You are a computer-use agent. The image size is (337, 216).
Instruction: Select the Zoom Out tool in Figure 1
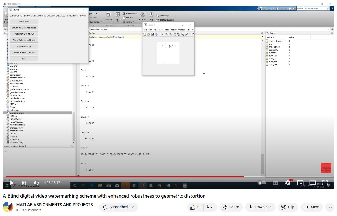(x=171, y=34)
